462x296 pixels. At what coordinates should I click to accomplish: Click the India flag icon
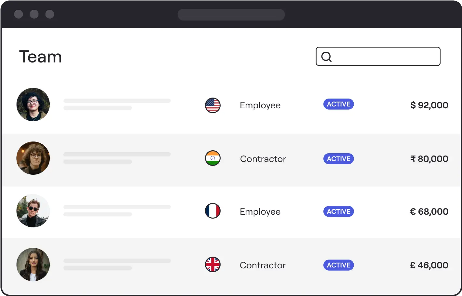pyautogui.click(x=213, y=158)
